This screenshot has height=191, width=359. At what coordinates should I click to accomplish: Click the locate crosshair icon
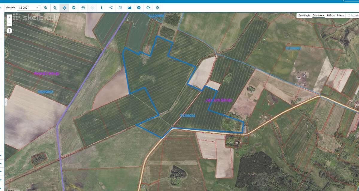pos(157,8)
